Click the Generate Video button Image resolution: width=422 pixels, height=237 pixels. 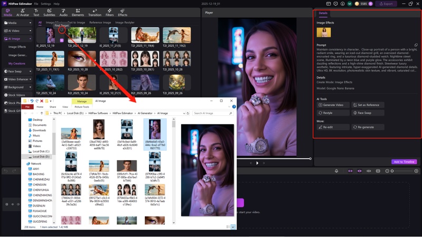pos(333,105)
